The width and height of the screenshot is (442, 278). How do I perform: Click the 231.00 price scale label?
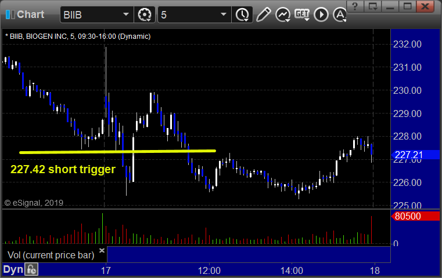(x=407, y=67)
